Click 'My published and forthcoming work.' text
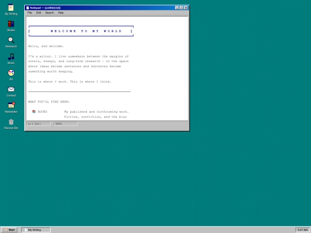The height and width of the screenshot is (233, 311). point(96,112)
